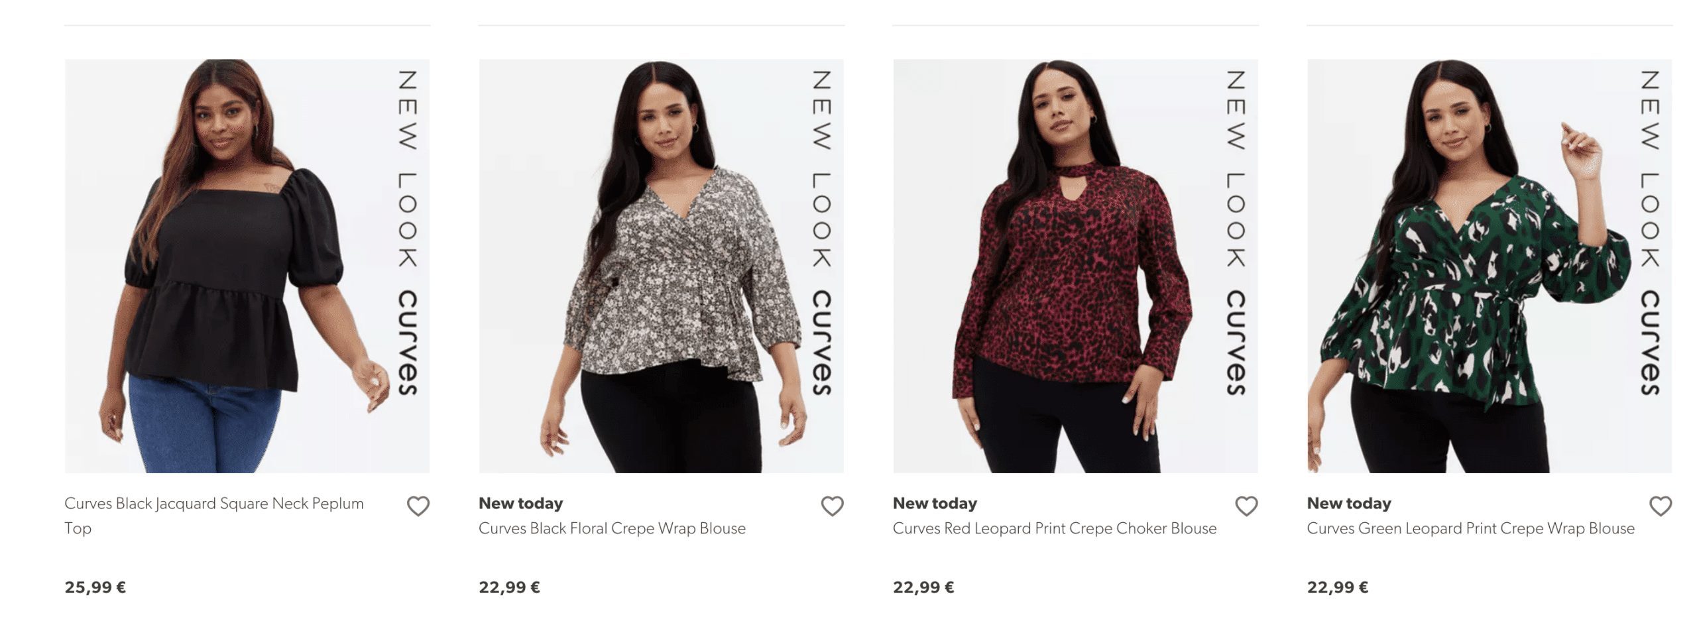Viewport: 1697px width, 619px height.
Task: Save Red Leopard Print Choker Blouse to favorites
Action: (1246, 506)
